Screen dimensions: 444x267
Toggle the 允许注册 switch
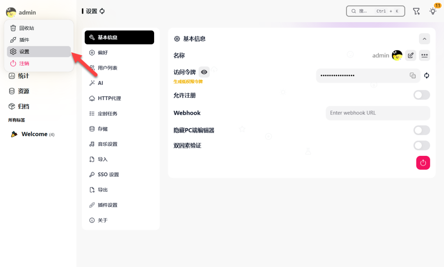pyautogui.click(x=422, y=95)
